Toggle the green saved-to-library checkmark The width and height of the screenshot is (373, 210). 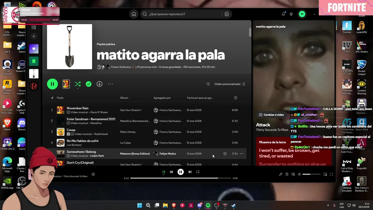(x=89, y=84)
